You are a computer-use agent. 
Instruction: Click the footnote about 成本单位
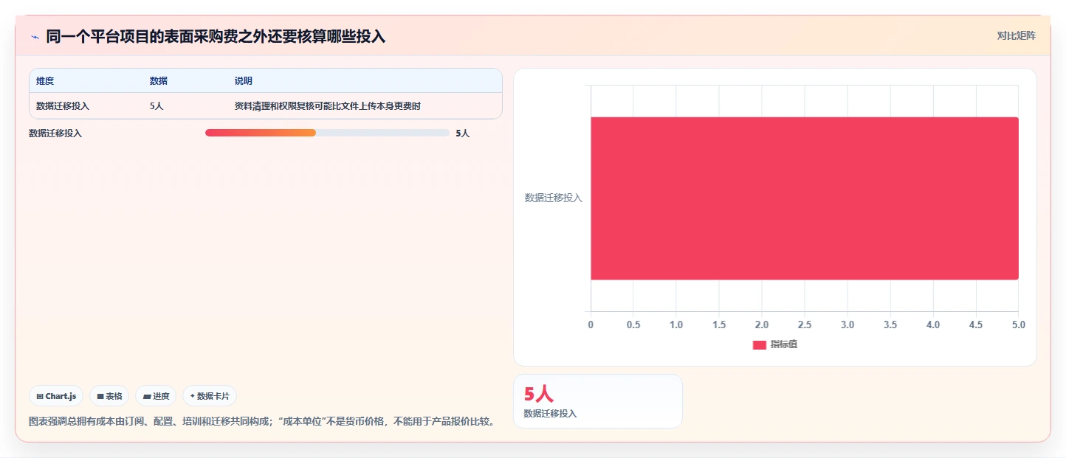click(261, 422)
